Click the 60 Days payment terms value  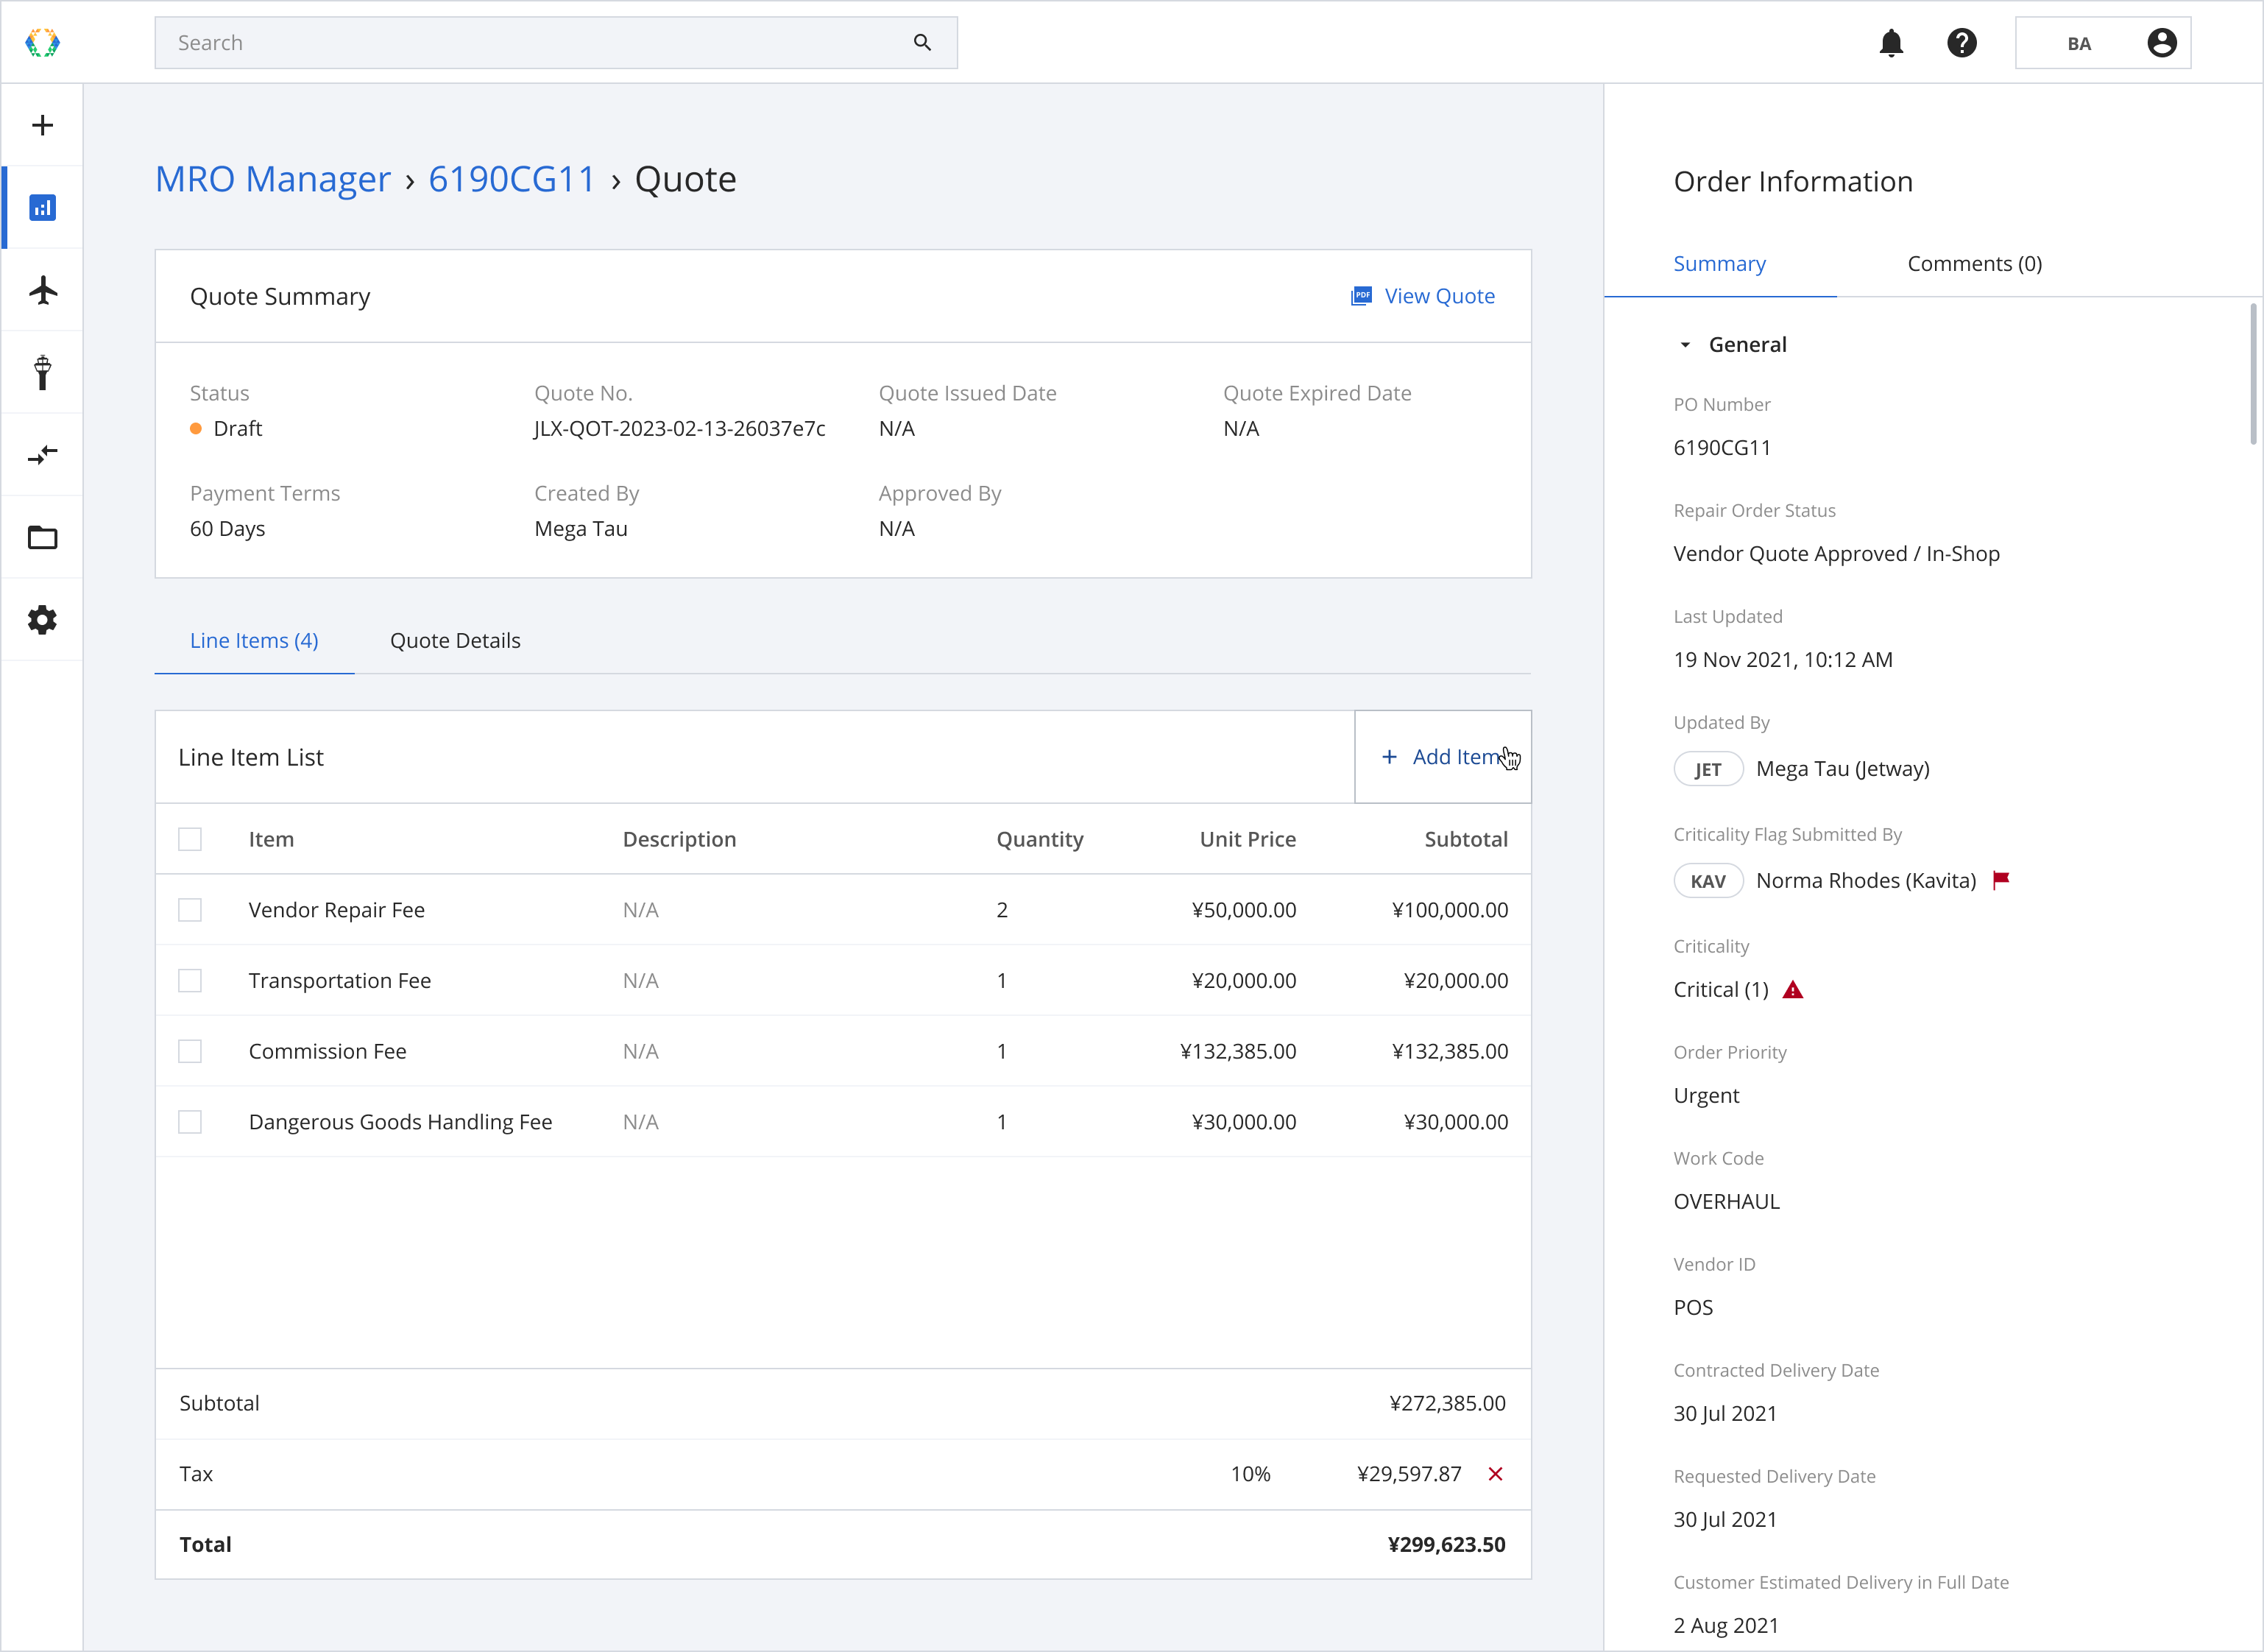(228, 529)
